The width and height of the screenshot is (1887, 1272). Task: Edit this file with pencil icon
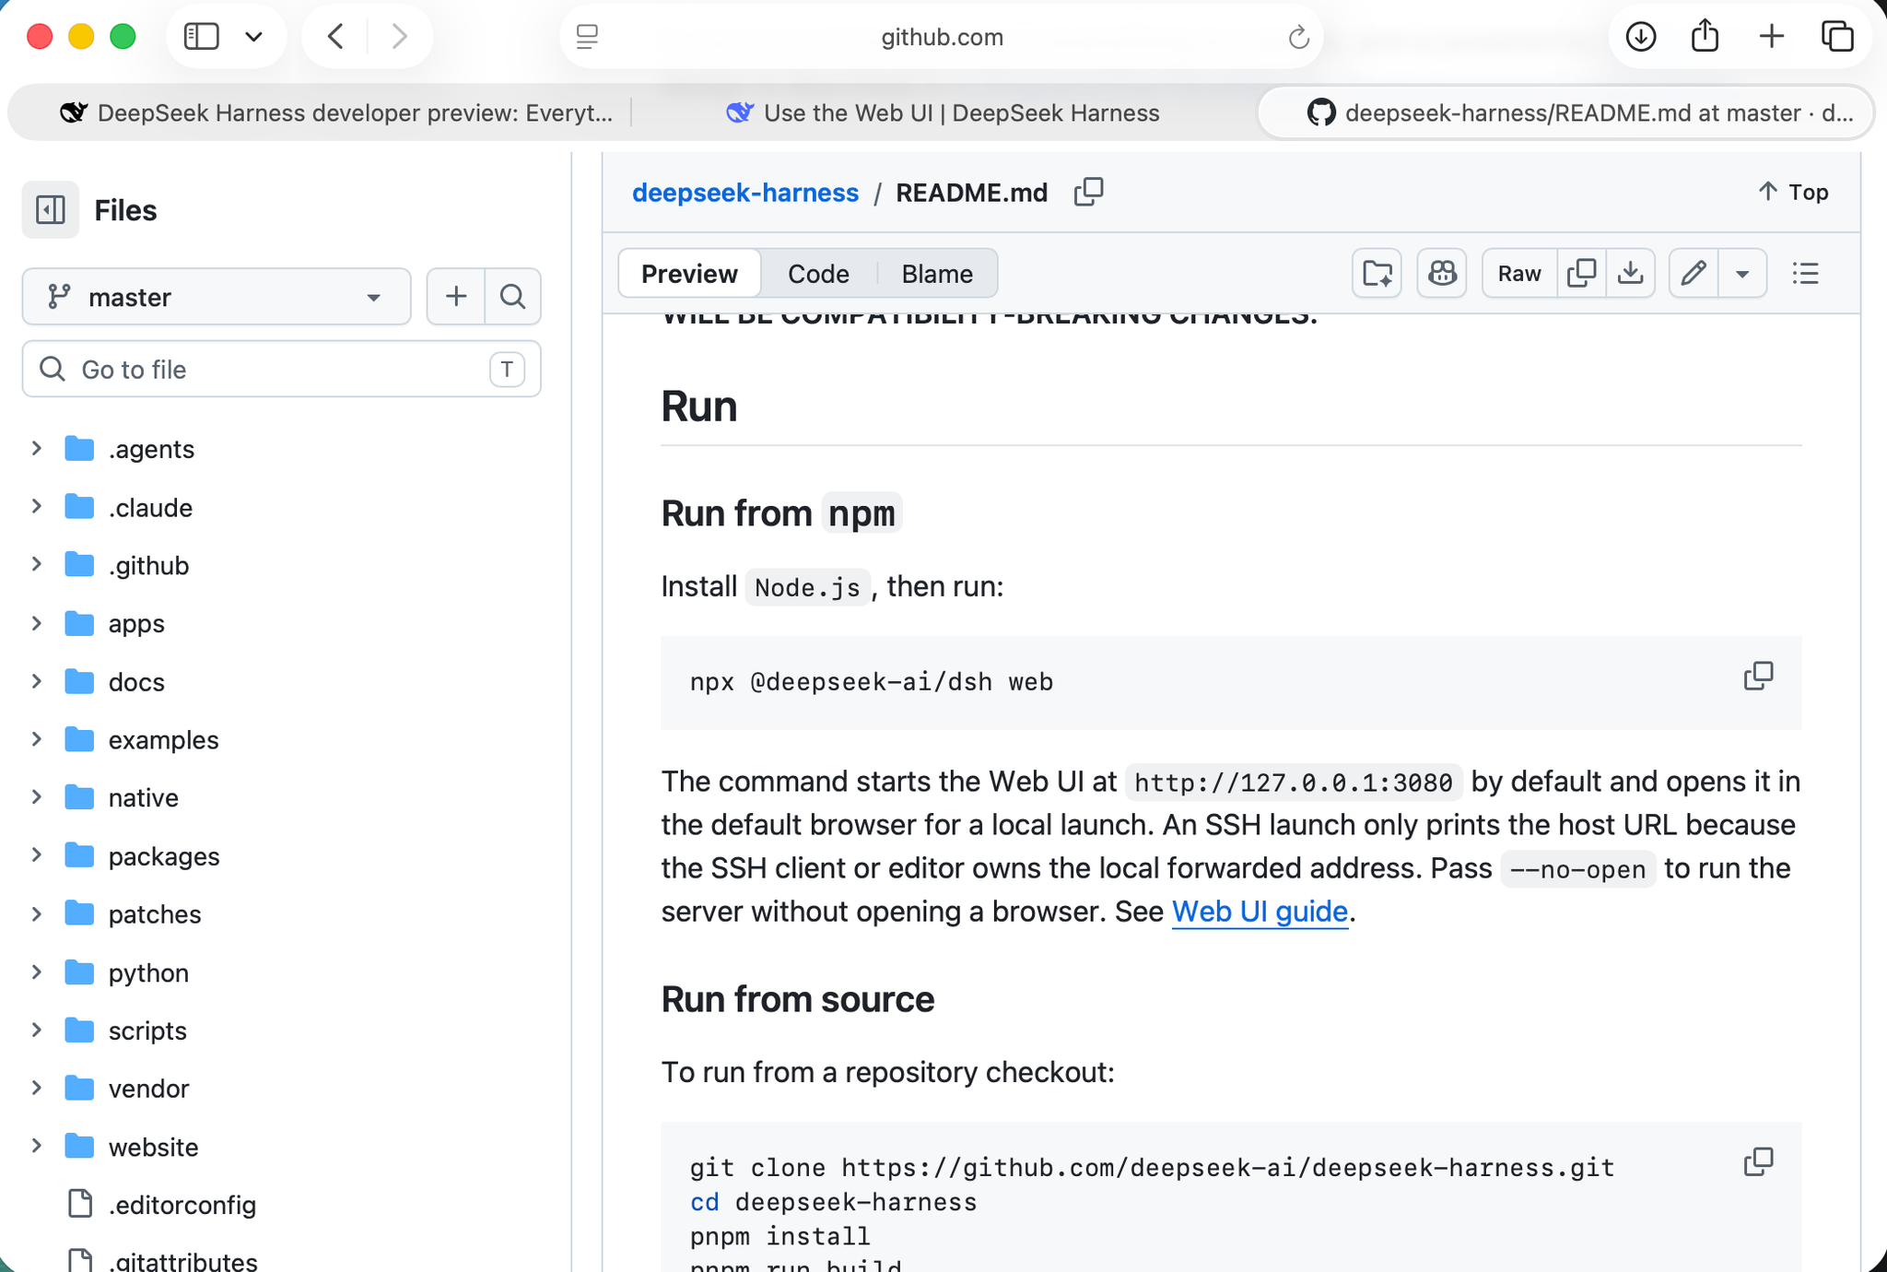pos(1694,273)
